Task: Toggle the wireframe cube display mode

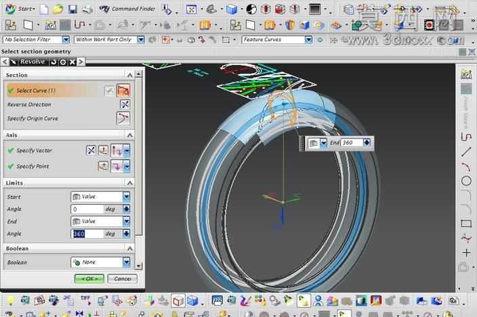Action: coord(178,301)
